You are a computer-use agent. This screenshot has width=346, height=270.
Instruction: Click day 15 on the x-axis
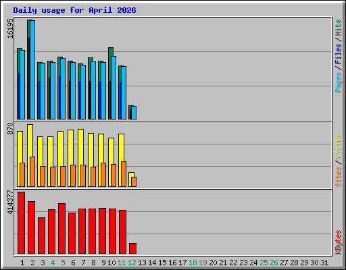click(x=162, y=263)
